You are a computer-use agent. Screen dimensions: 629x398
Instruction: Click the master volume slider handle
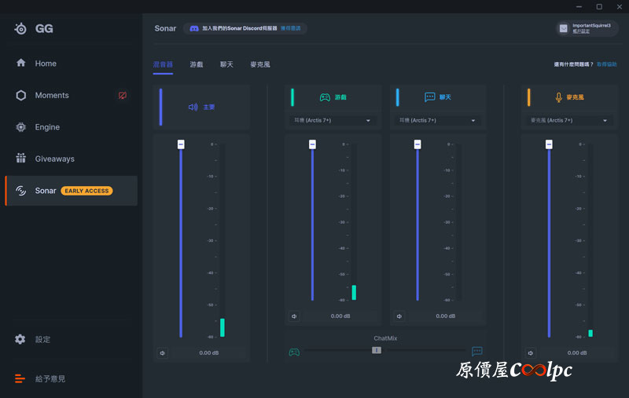click(x=181, y=144)
